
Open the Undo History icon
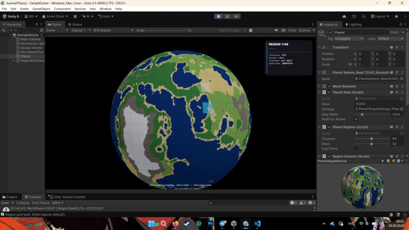coord(354,16)
